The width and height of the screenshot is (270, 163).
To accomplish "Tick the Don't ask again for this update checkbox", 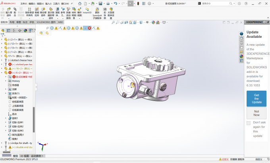I will click(x=249, y=123).
